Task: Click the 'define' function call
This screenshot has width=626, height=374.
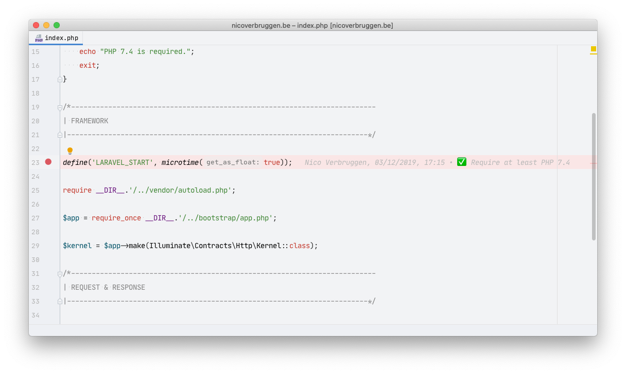Action: point(75,162)
